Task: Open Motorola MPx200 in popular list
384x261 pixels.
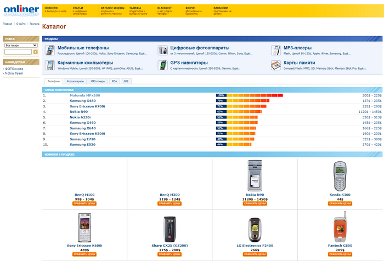Action: point(84,95)
